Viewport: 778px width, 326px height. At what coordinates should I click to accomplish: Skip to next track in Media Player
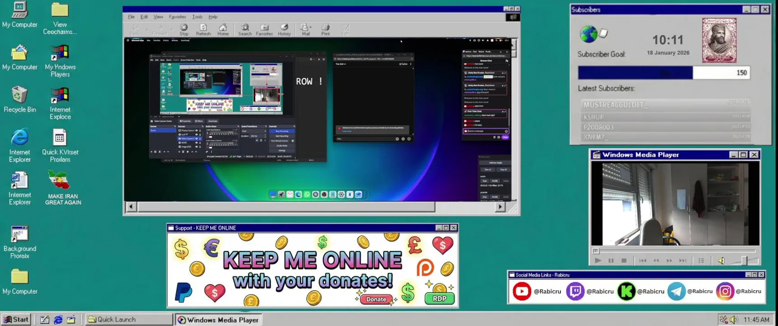coord(683,260)
